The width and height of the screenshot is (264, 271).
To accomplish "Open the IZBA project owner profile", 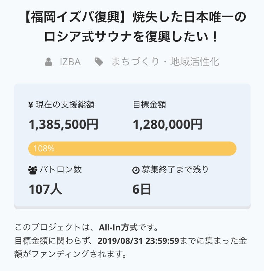I will tap(70, 62).
